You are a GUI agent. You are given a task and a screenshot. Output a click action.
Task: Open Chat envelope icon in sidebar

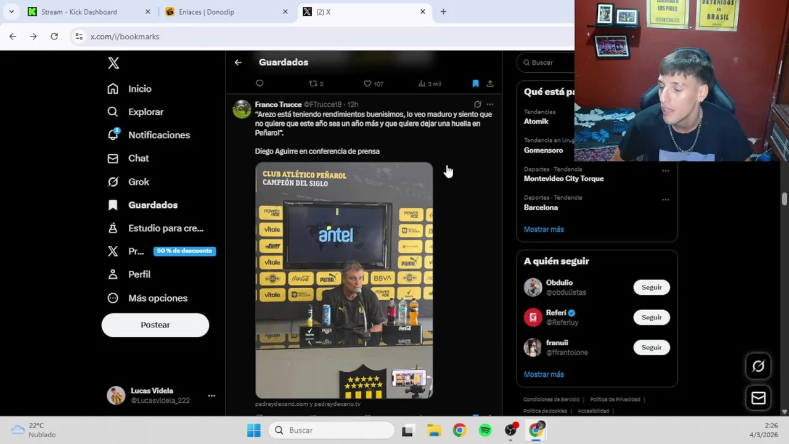click(113, 158)
